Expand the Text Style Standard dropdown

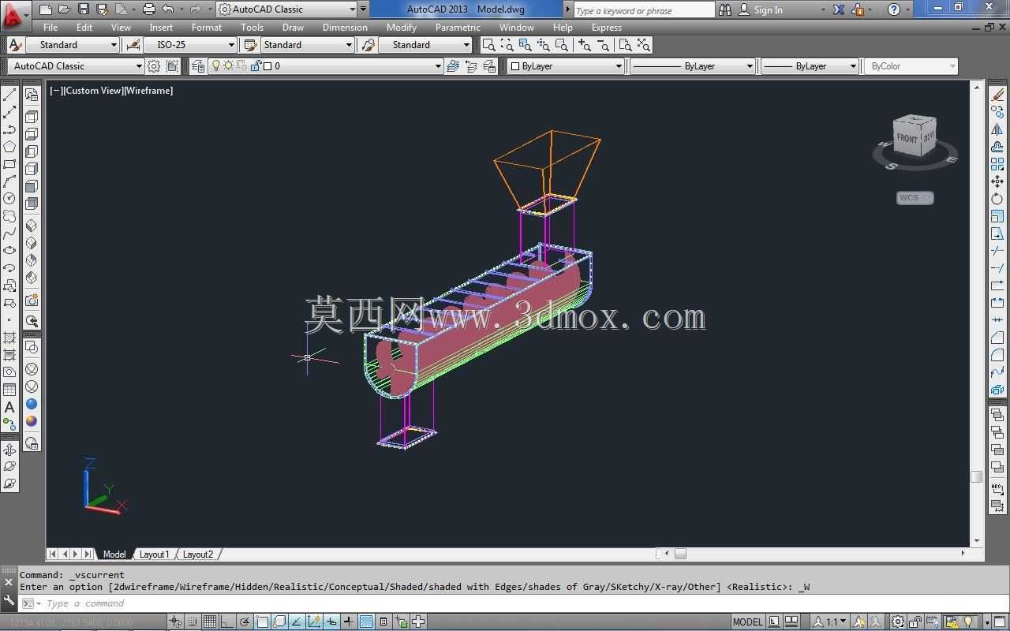coord(72,45)
